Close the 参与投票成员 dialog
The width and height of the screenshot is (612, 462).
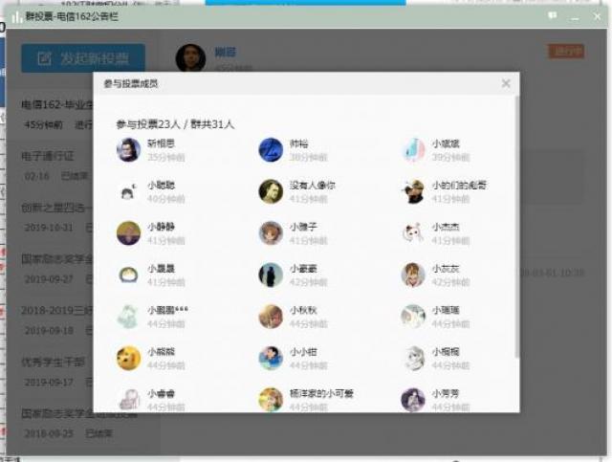coord(506,84)
